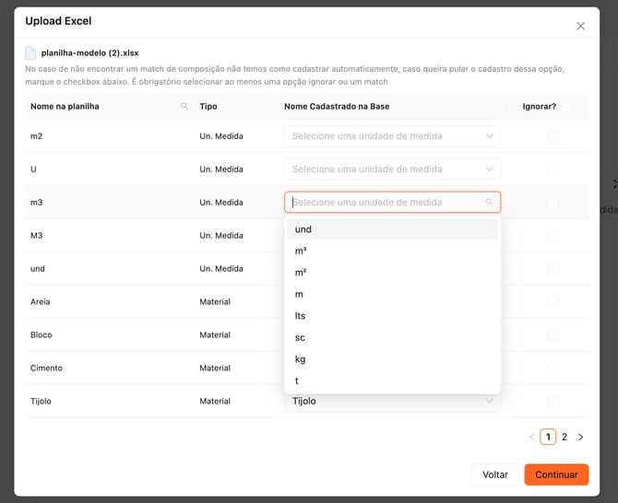This screenshot has height=503, width=618.
Task: Click the Voltar button
Action: pyautogui.click(x=495, y=474)
